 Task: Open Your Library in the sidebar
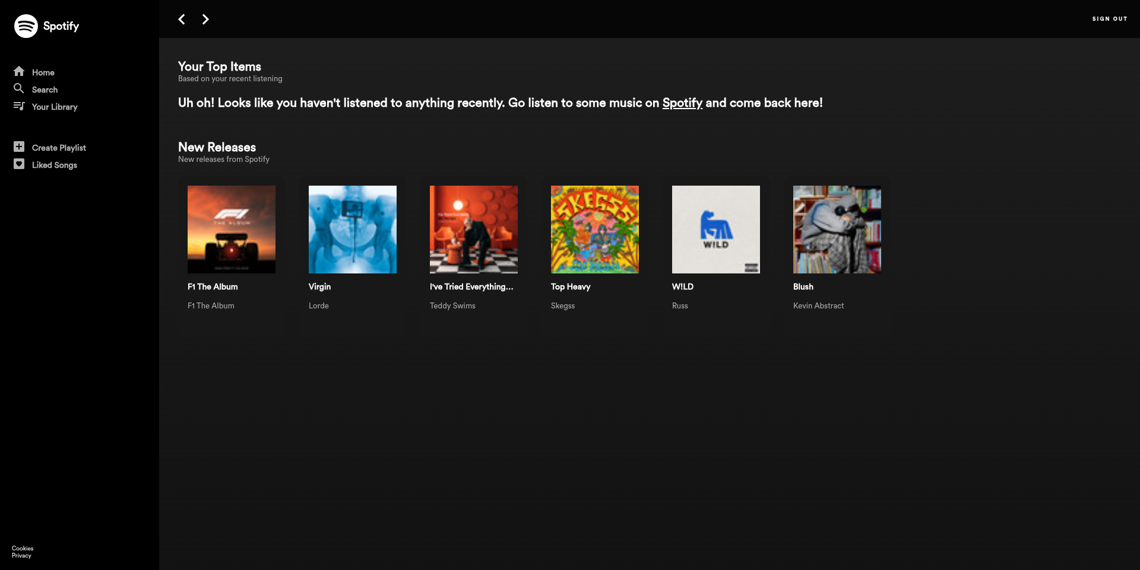(55, 107)
